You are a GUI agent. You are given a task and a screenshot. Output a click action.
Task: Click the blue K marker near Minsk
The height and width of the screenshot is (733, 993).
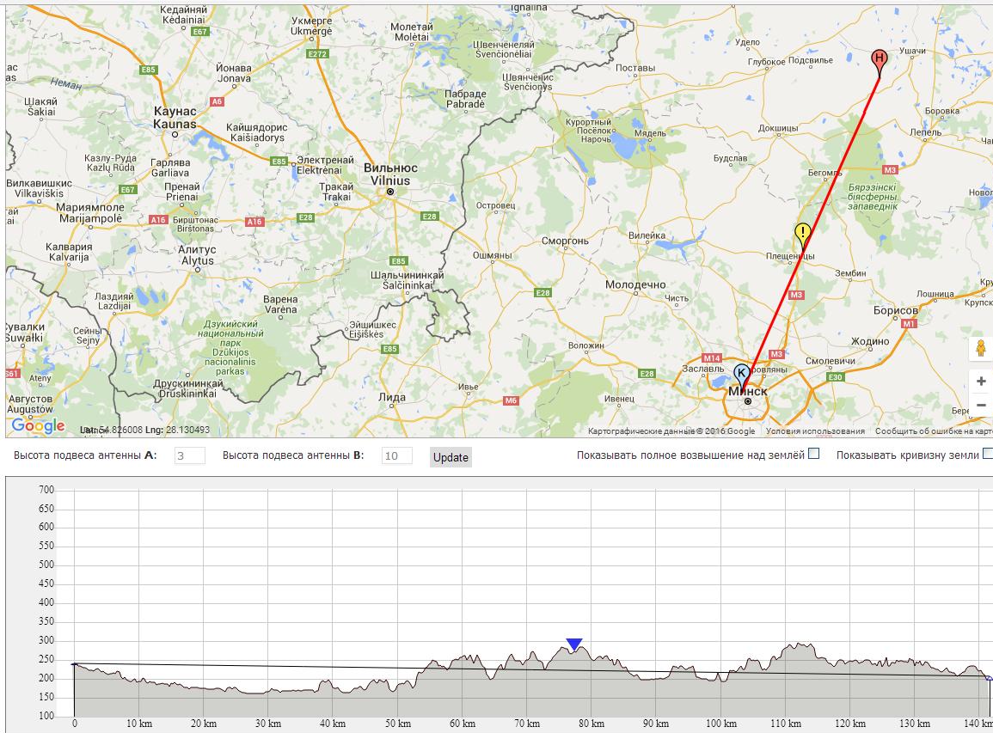point(741,374)
